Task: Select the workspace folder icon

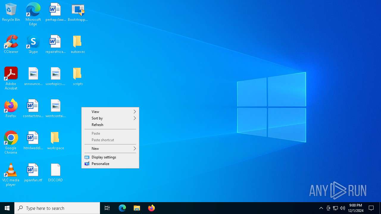Action: (56, 141)
